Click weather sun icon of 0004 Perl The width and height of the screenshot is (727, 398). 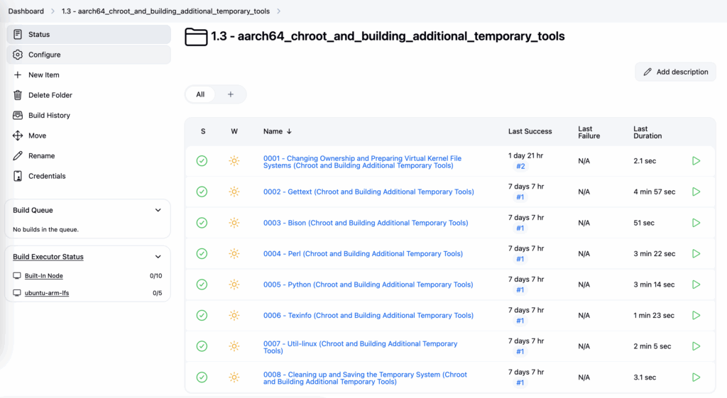click(x=234, y=254)
